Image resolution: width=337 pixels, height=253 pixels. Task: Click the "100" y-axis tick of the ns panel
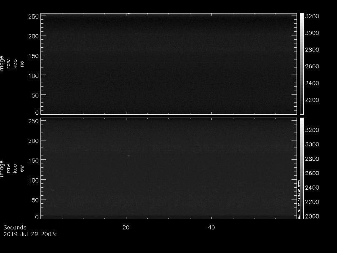34,76
